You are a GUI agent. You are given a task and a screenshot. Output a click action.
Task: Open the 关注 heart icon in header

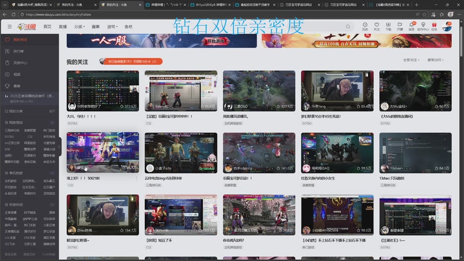376,26
